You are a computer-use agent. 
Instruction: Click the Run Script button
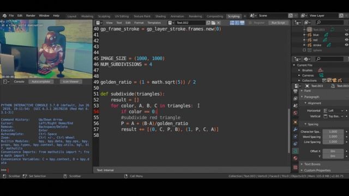click(x=278, y=23)
